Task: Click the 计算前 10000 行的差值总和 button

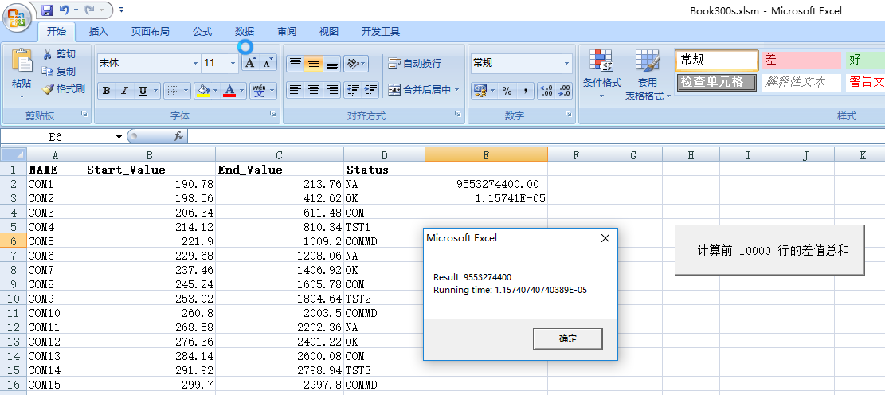Action: point(769,250)
